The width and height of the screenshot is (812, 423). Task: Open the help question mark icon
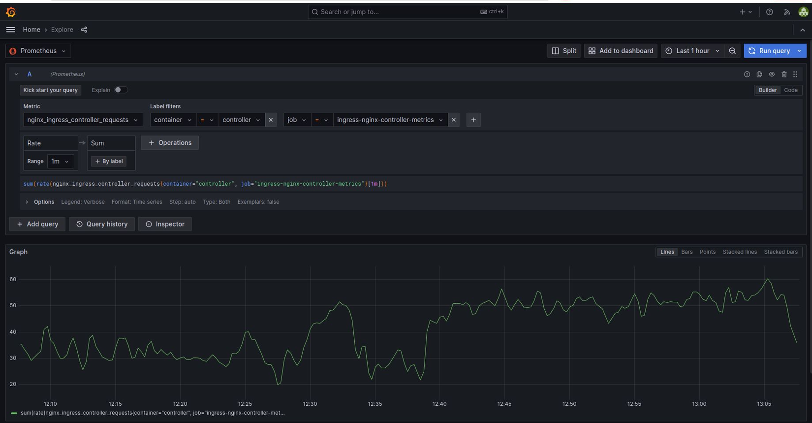pyautogui.click(x=769, y=12)
